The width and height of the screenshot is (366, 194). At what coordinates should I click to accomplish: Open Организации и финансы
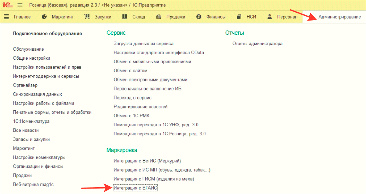tap(38, 166)
